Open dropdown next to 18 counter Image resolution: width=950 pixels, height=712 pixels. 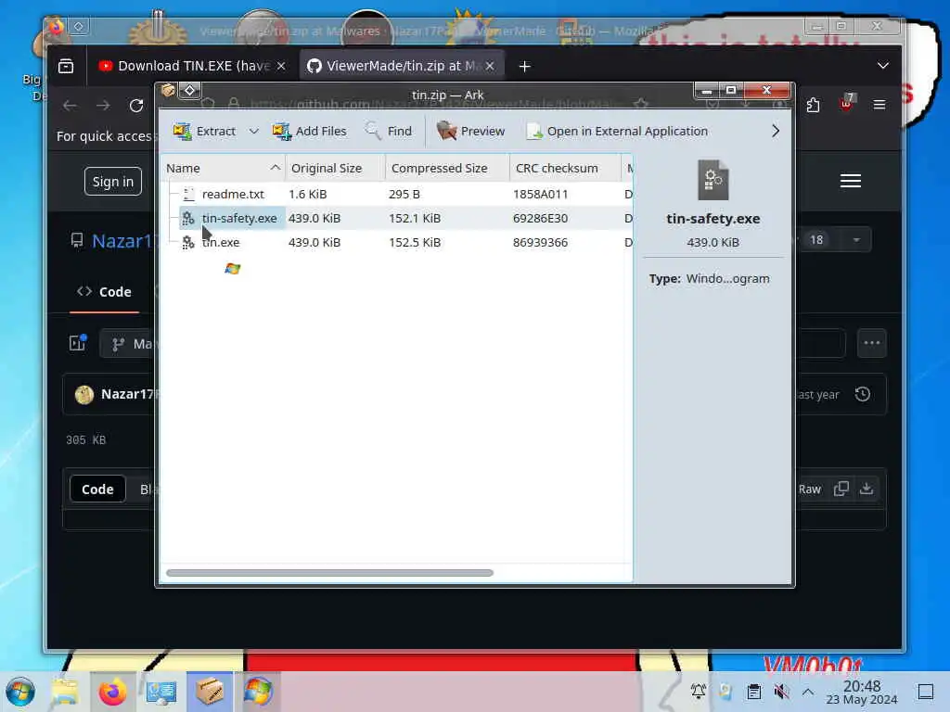[x=856, y=240]
